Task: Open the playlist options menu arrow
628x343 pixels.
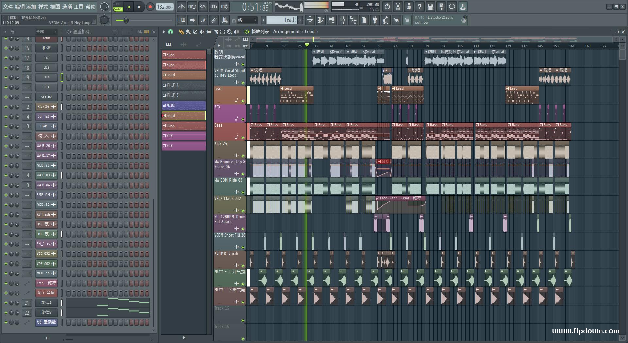Action: click(164, 32)
